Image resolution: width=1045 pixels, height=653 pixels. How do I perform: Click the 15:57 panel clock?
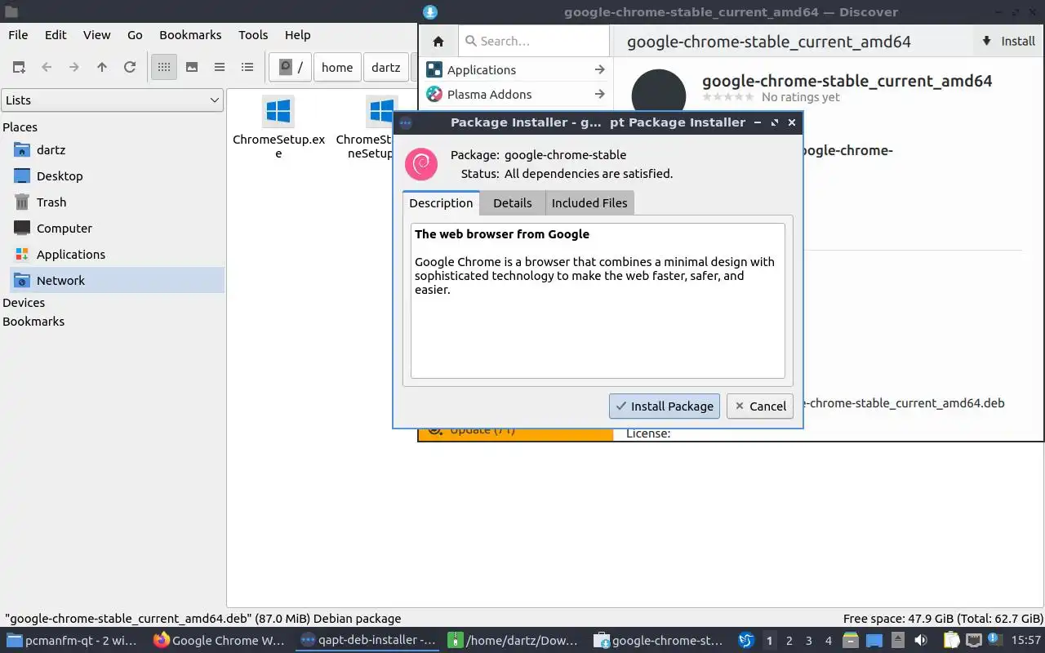(x=1026, y=641)
